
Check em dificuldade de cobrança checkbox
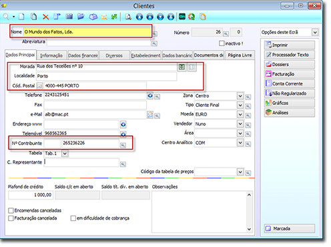point(73,218)
